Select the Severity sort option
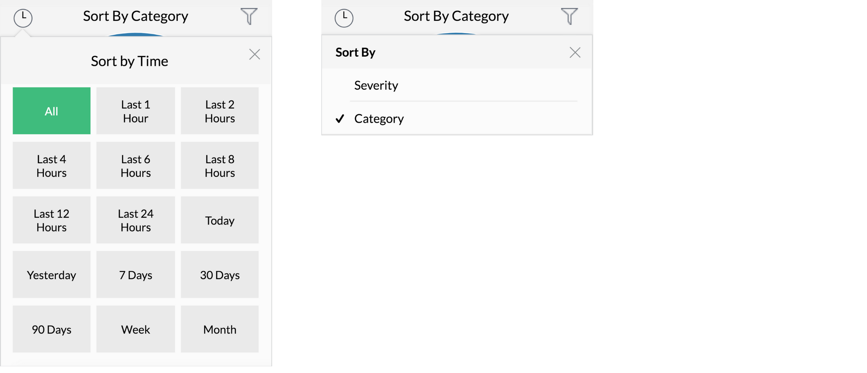 [376, 85]
